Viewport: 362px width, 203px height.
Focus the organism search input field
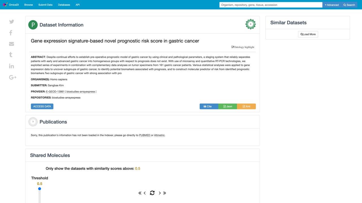click(271, 5)
